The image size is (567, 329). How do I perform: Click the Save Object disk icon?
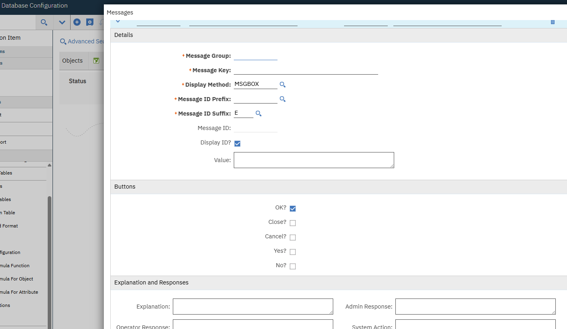tap(90, 22)
